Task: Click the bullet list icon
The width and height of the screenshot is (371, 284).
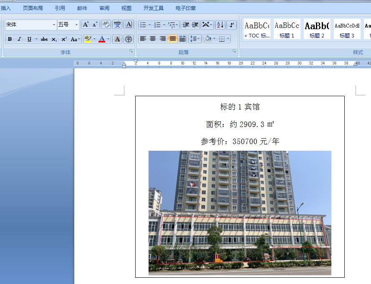Action: [x=143, y=25]
